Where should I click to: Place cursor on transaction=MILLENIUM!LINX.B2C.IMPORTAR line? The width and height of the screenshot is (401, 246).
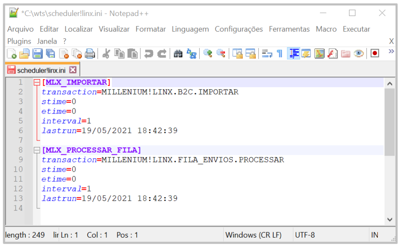pyautogui.click(x=140, y=92)
